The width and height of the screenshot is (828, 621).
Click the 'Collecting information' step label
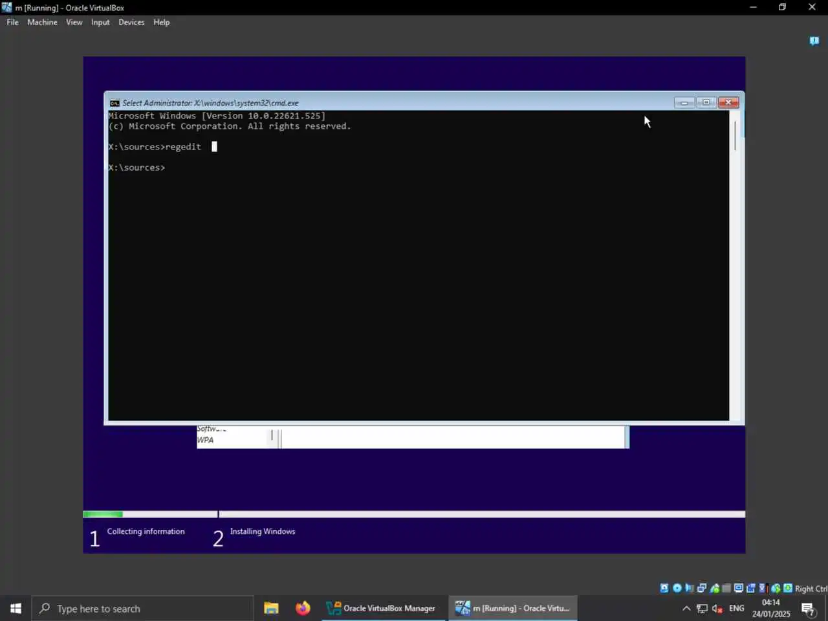click(x=146, y=531)
